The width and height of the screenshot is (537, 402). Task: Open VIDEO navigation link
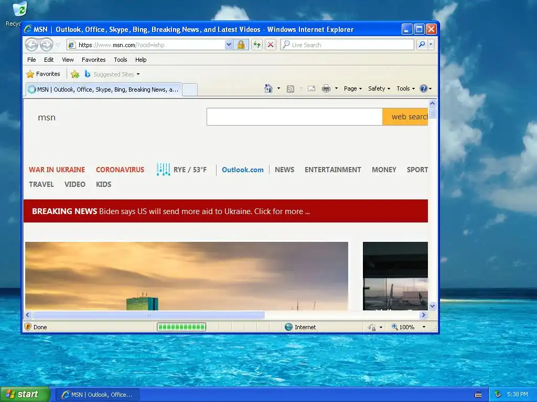pyautogui.click(x=74, y=184)
